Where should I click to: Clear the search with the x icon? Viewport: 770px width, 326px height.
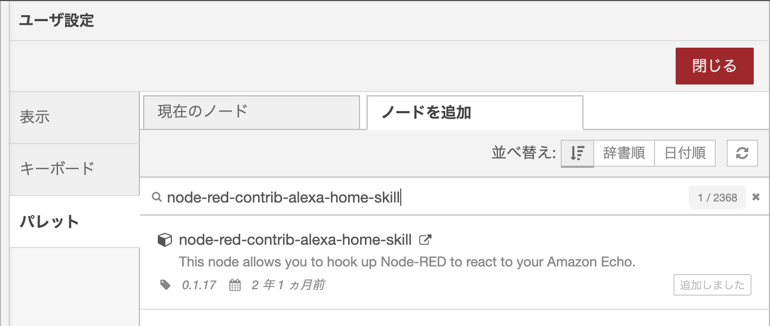[756, 198]
